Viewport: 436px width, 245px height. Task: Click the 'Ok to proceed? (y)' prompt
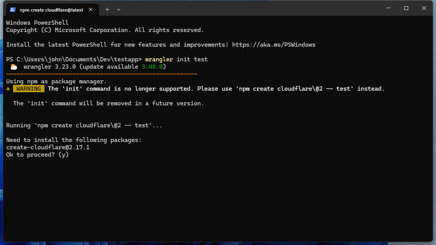[x=37, y=155]
